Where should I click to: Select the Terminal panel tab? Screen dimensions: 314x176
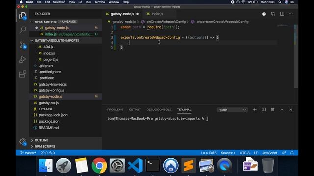pyautogui.click(x=184, y=110)
